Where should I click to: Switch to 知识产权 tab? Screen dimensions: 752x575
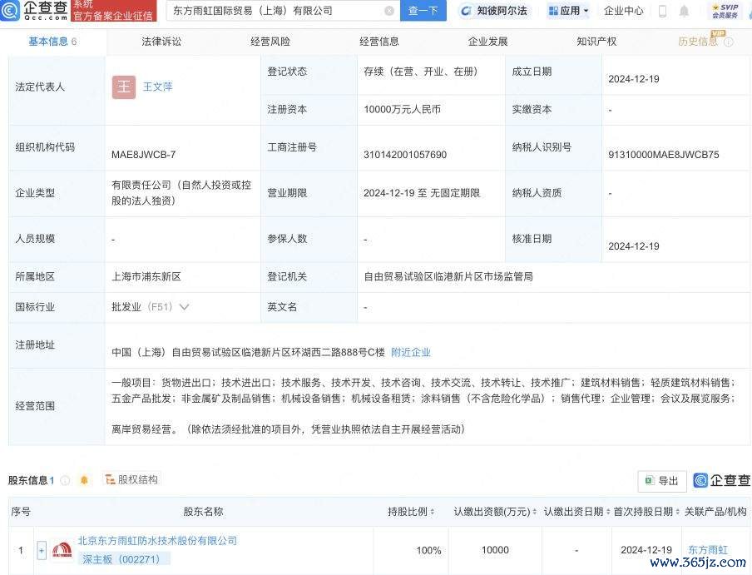point(596,42)
